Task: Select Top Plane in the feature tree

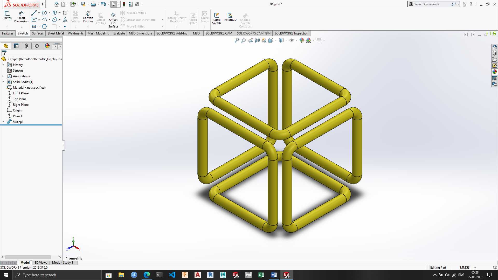Action: pyautogui.click(x=20, y=99)
